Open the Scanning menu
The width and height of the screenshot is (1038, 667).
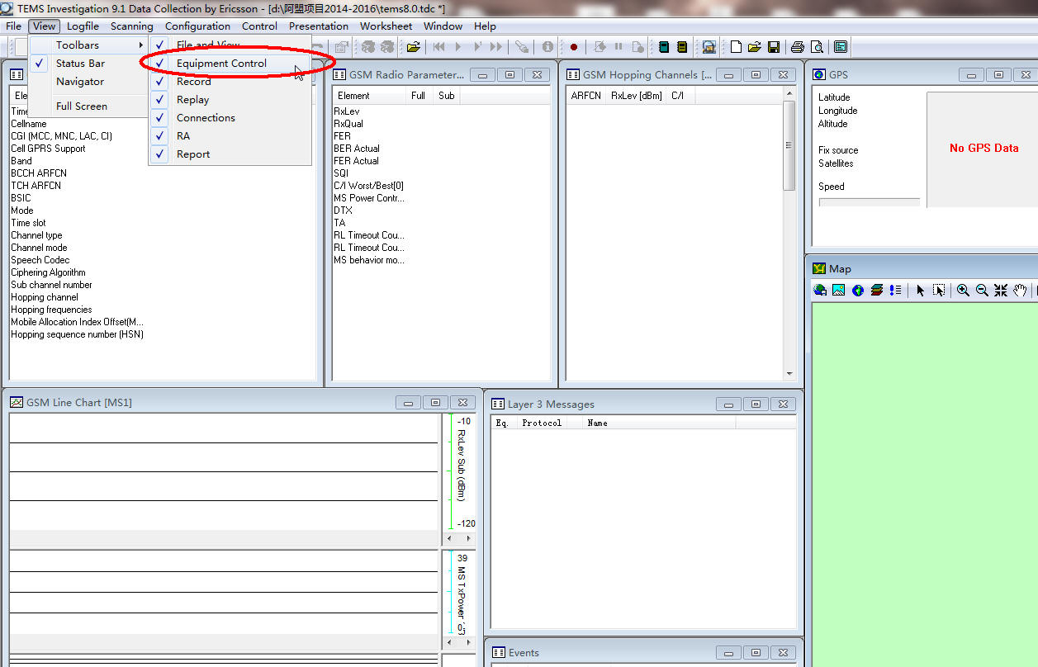132,26
